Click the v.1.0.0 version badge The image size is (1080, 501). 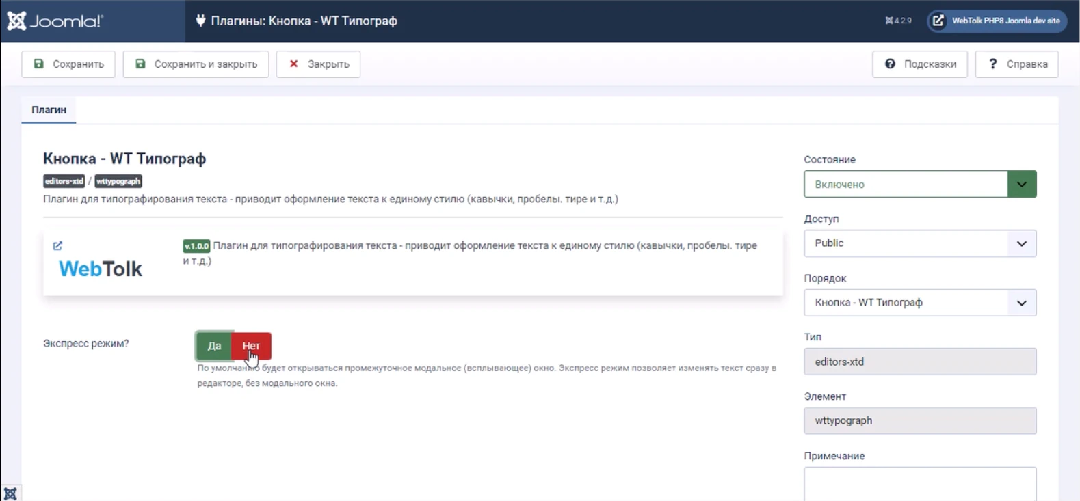[x=196, y=246]
